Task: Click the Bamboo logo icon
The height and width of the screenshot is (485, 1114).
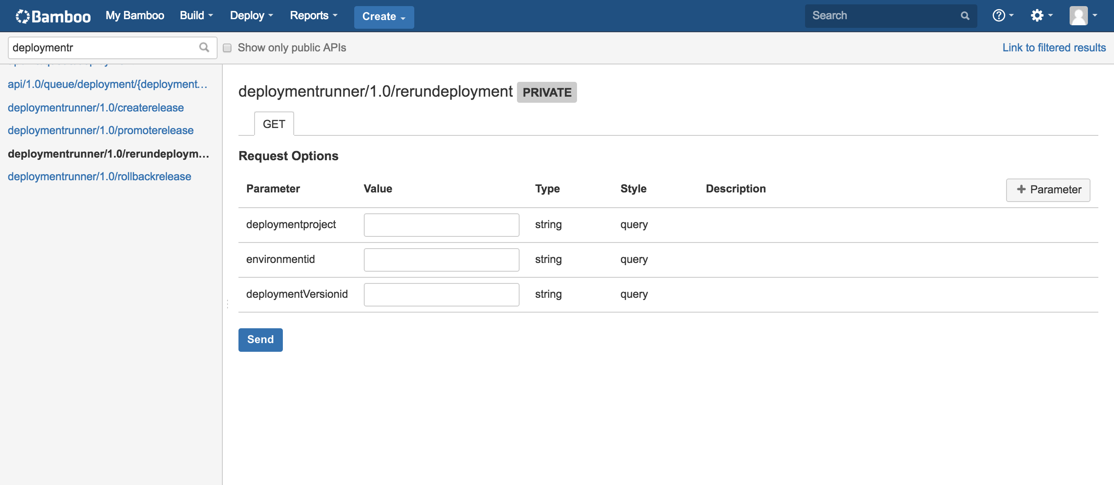Action: click(23, 16)
